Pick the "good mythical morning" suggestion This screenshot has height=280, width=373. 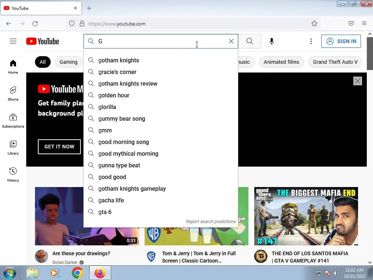click(x=161, y=153)
